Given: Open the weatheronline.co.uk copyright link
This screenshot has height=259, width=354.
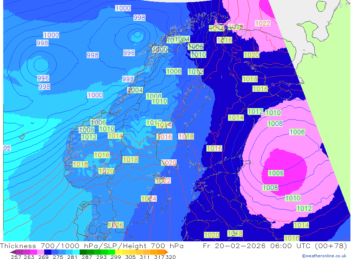Looking at the screenshot, I should (x=324, y=256).
